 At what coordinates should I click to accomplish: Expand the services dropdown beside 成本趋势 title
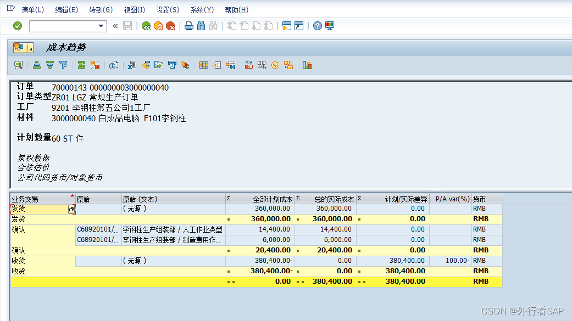[31, 48]
